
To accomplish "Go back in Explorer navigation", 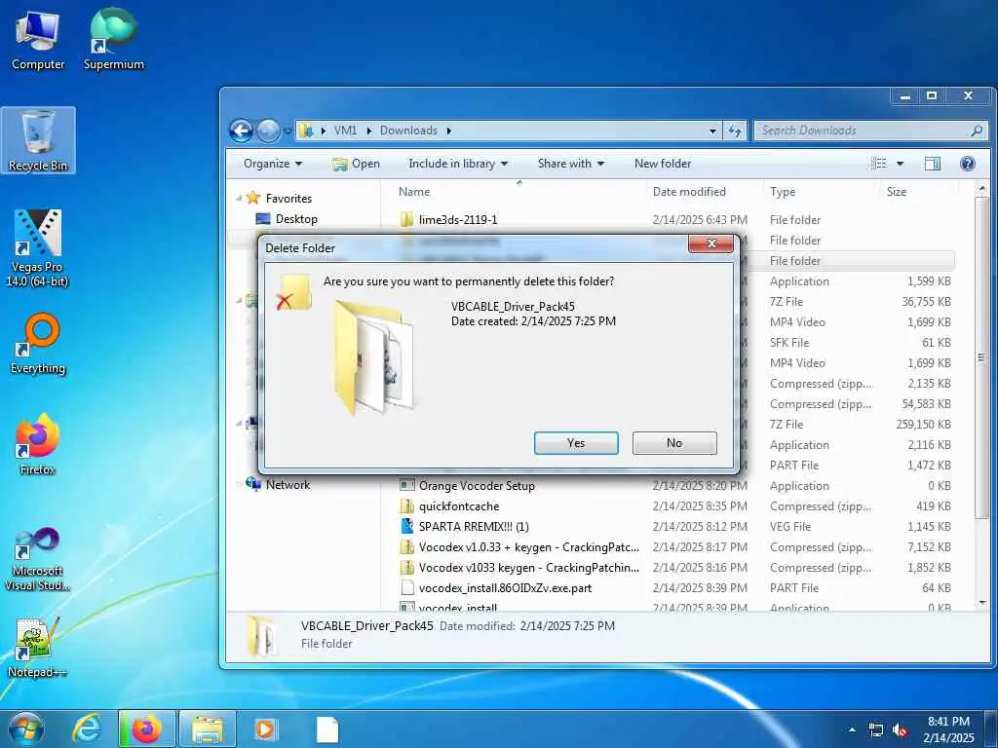I will (242, 131).
